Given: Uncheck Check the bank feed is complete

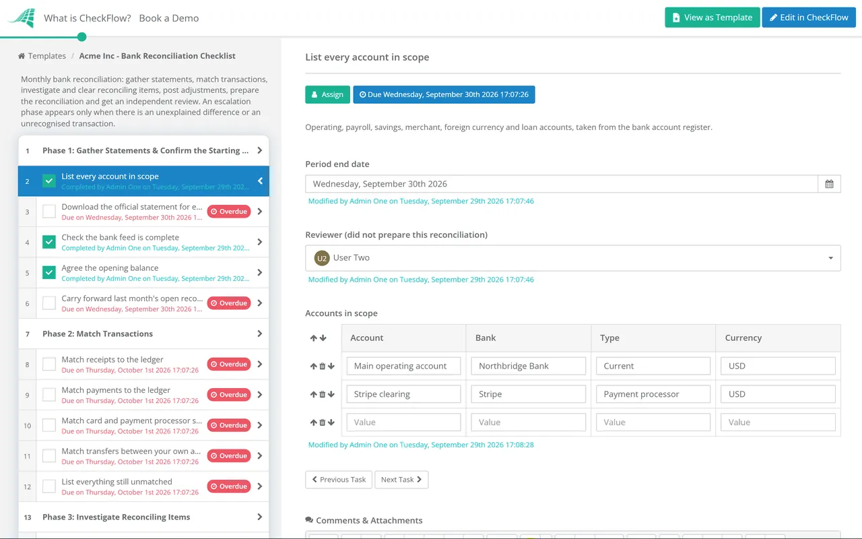Looking at the screenshot, I should (x=49, y=242).
